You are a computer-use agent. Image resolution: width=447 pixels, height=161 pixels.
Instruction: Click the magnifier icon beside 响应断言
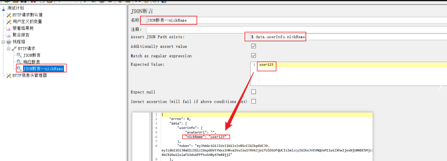[x=20, y=62]
